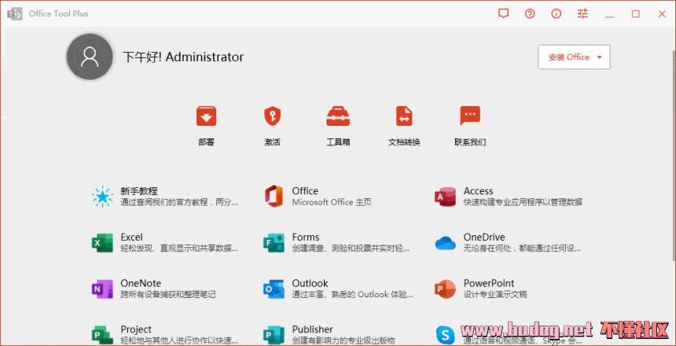Open the Access title link
This screenshot has height=346, width=676.
tap(478, 191)
